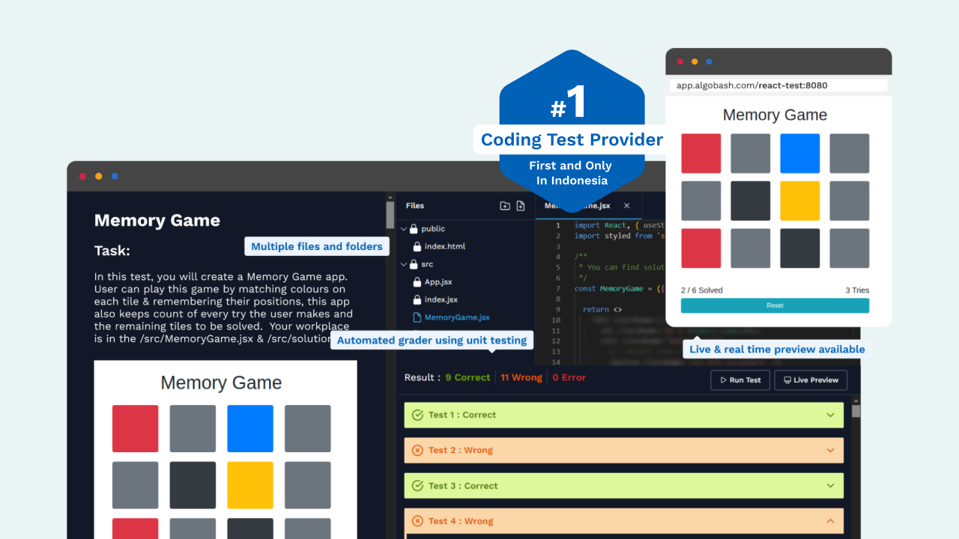Click the preview window address bar

click(778, 85)
